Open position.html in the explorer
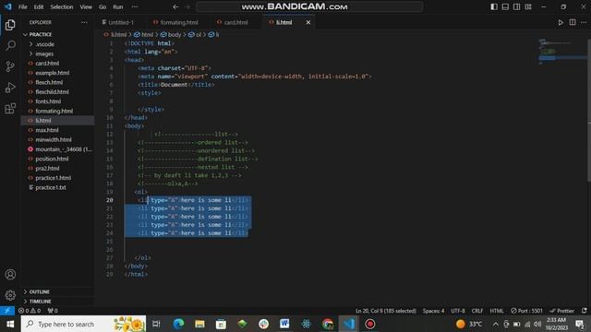This screenshot has height=332, width=591. pos(52,159)
